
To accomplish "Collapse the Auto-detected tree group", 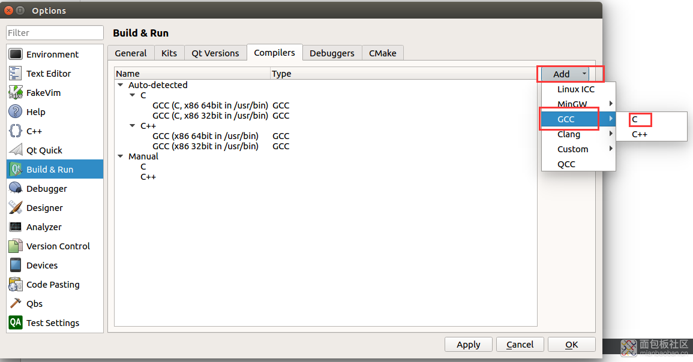I will (x=120, y=85).
